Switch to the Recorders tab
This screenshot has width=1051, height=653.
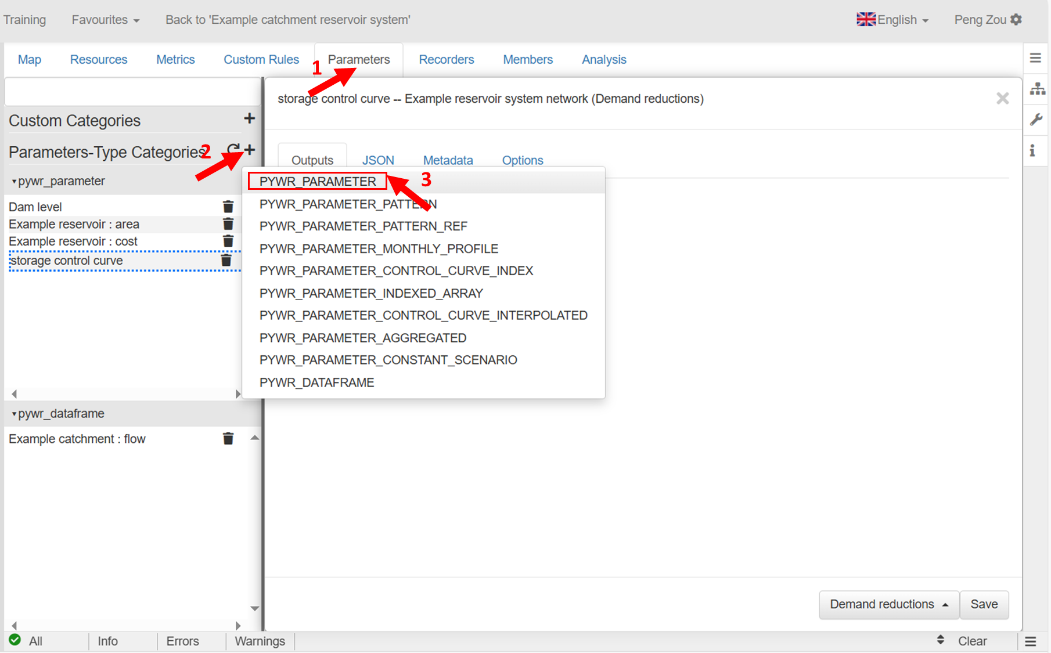click(446, 60)
